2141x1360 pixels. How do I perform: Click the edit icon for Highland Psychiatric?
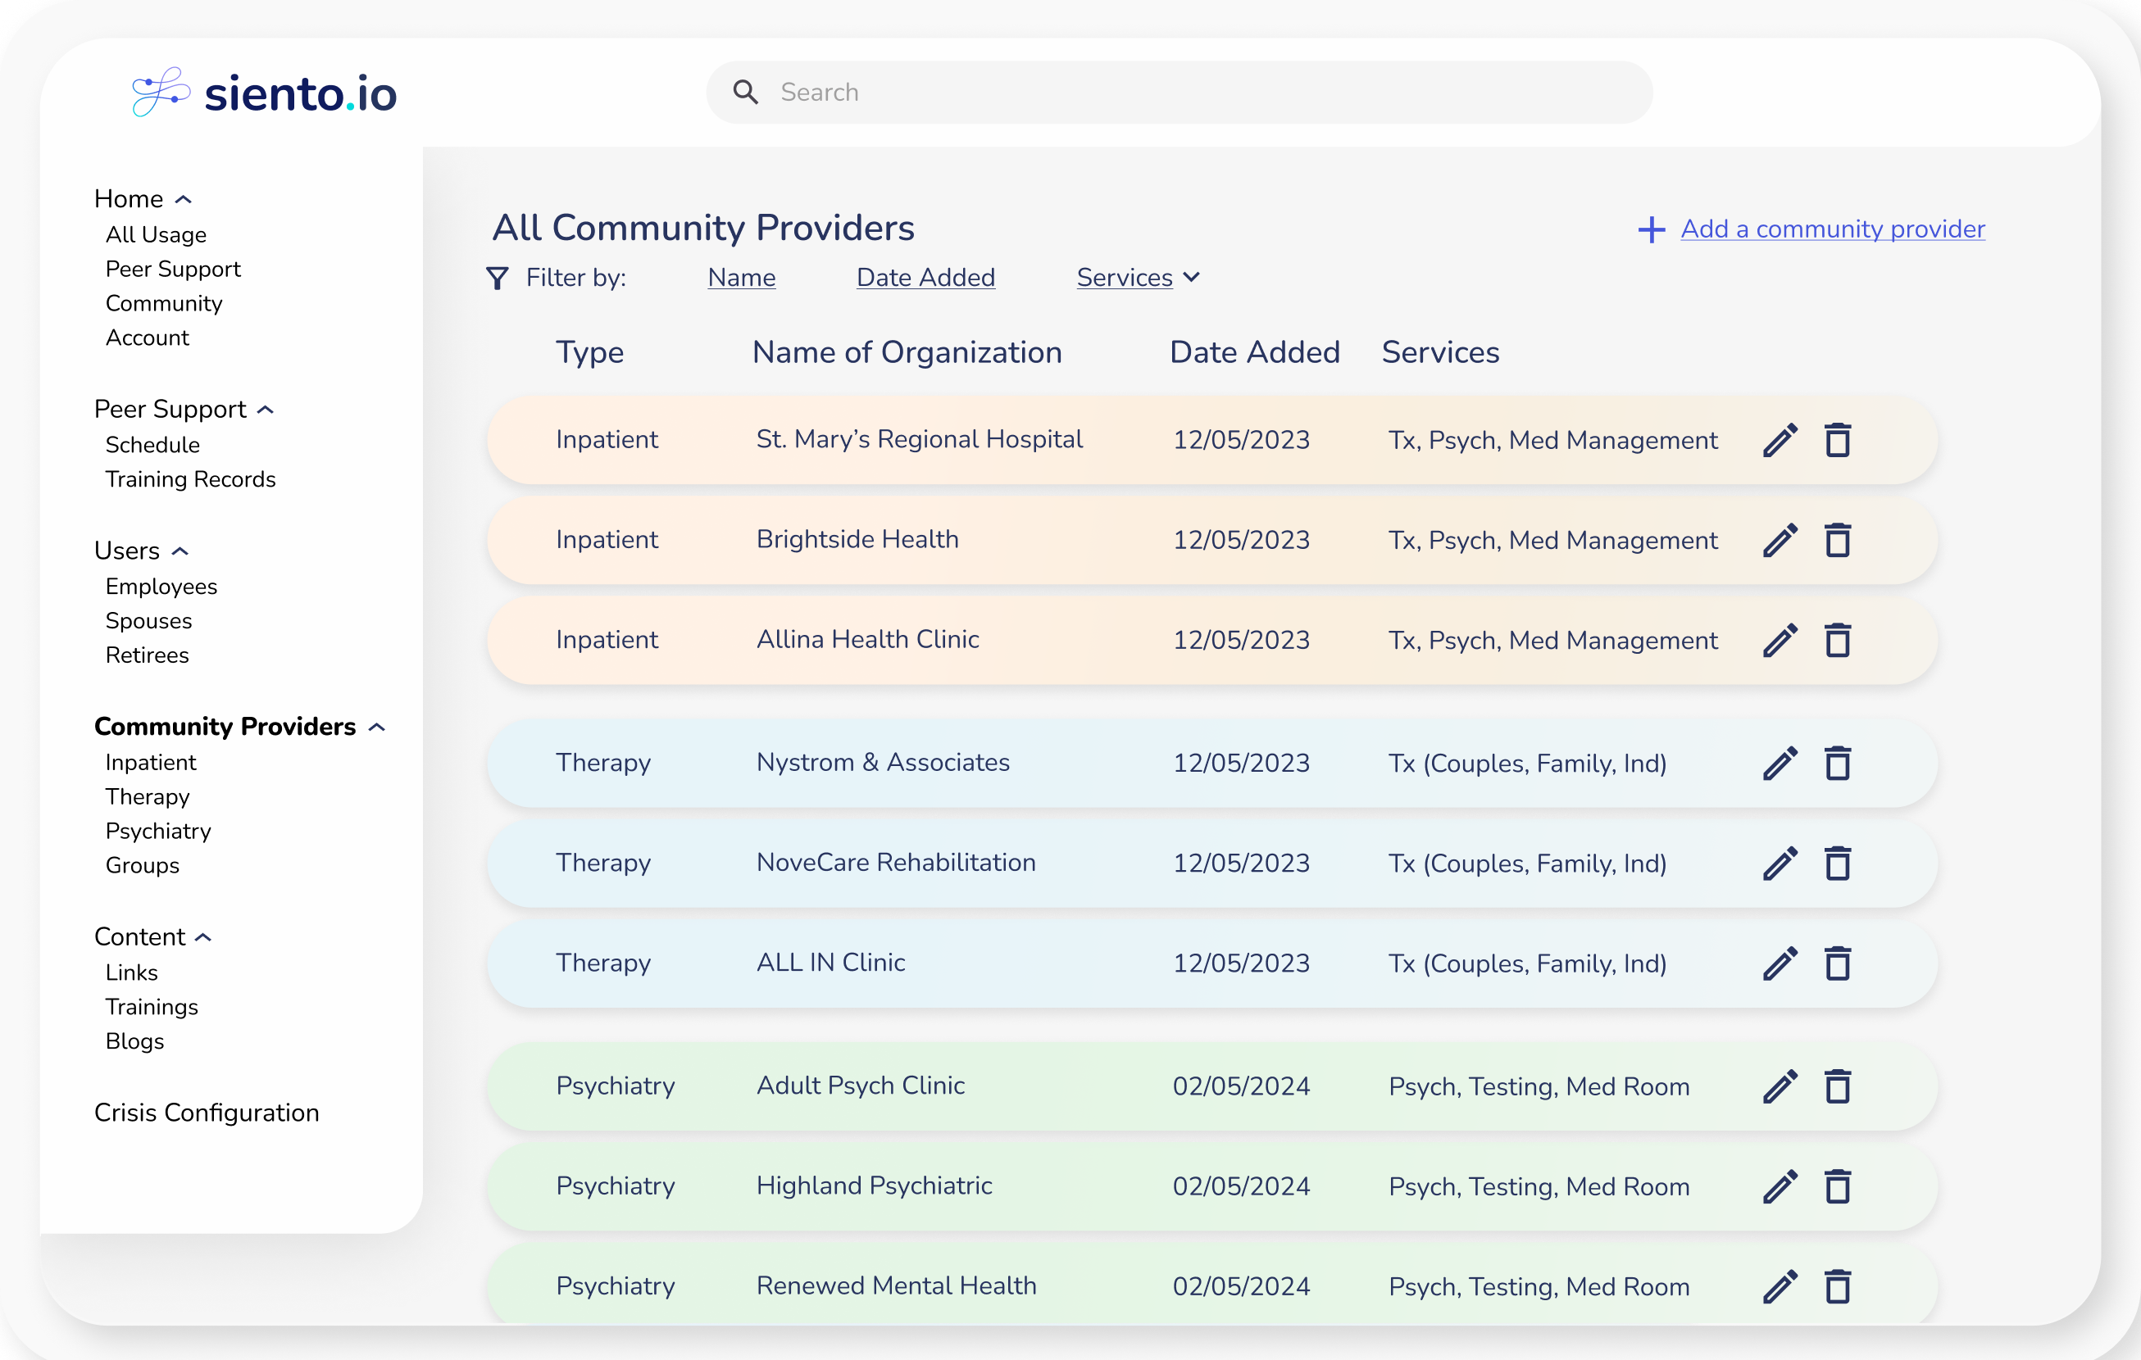[x=1779, y=1185]
